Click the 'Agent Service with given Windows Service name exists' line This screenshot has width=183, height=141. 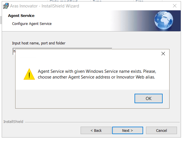coord(97,71)
